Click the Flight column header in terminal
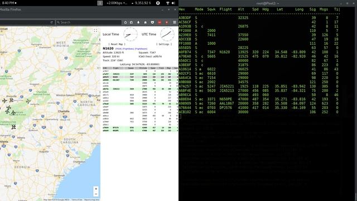The height and width of the screenshot is (201, 357). click(x=225, y=9)
